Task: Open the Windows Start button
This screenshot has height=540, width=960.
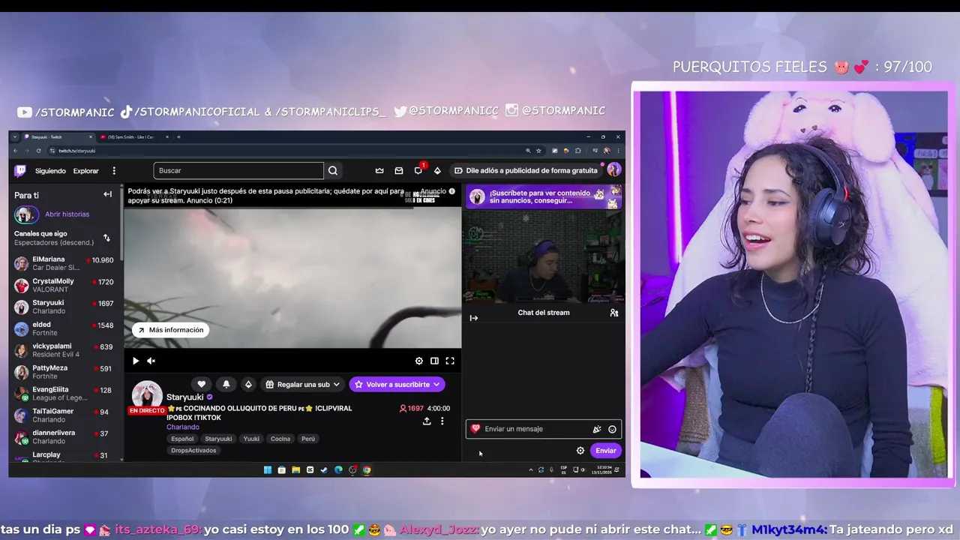Action: [x=267, y=470]
